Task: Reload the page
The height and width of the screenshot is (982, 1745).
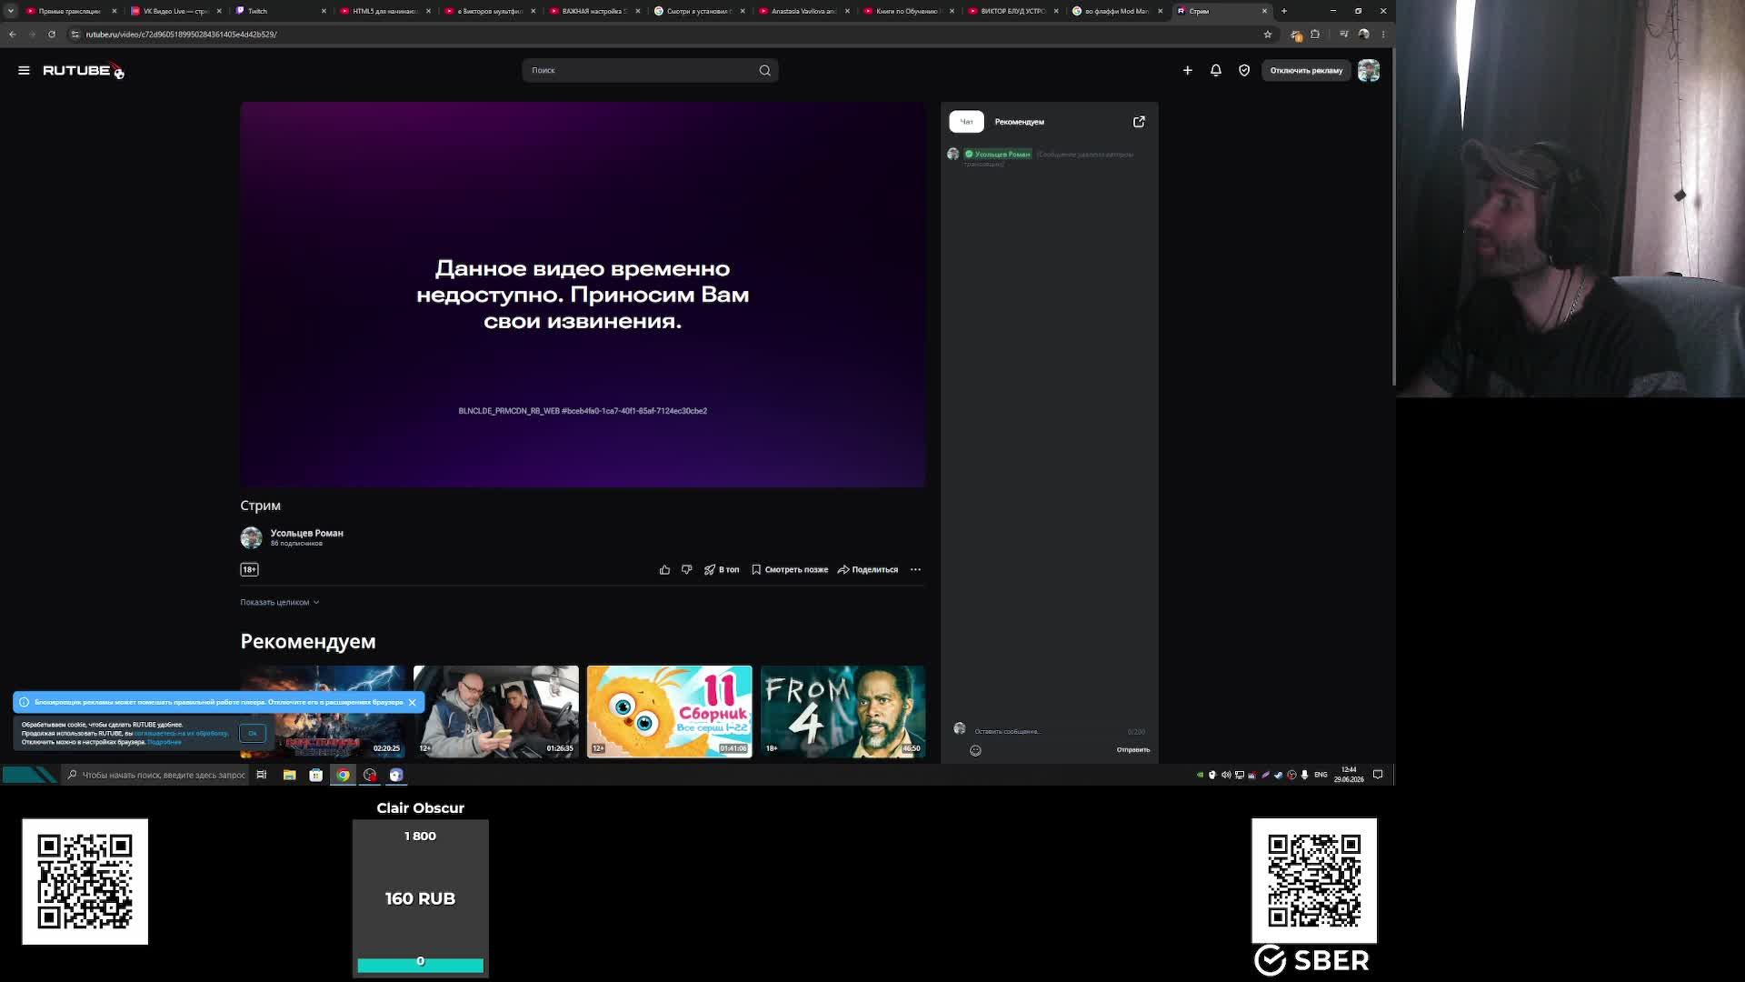Action: coord(52,35)
